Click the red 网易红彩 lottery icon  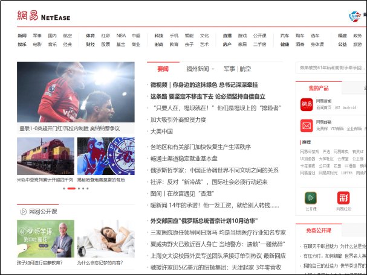[x=343, y=198]
